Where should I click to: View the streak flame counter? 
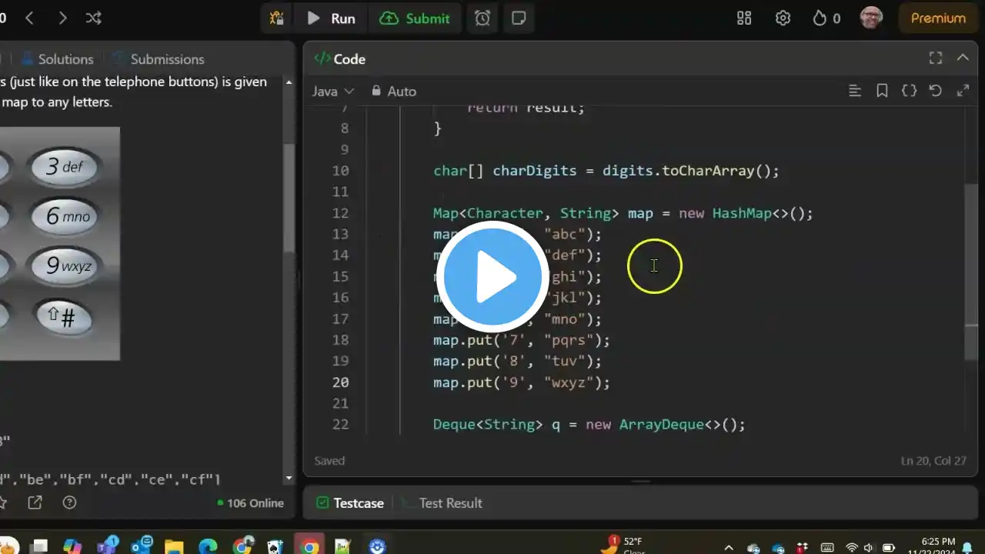[x=826, y=18]
